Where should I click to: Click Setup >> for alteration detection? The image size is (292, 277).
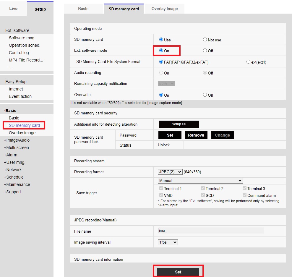pyautogui.click(x=179, y=124)
